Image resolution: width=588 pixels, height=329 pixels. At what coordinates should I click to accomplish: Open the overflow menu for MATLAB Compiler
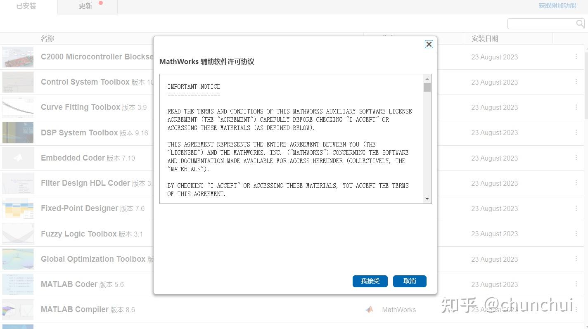click(x=576, y=310)
